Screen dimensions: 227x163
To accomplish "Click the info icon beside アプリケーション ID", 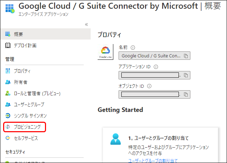I will coord(156,67).
